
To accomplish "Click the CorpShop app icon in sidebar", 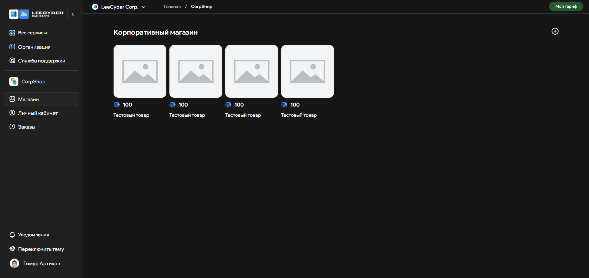I will [14, 81].
